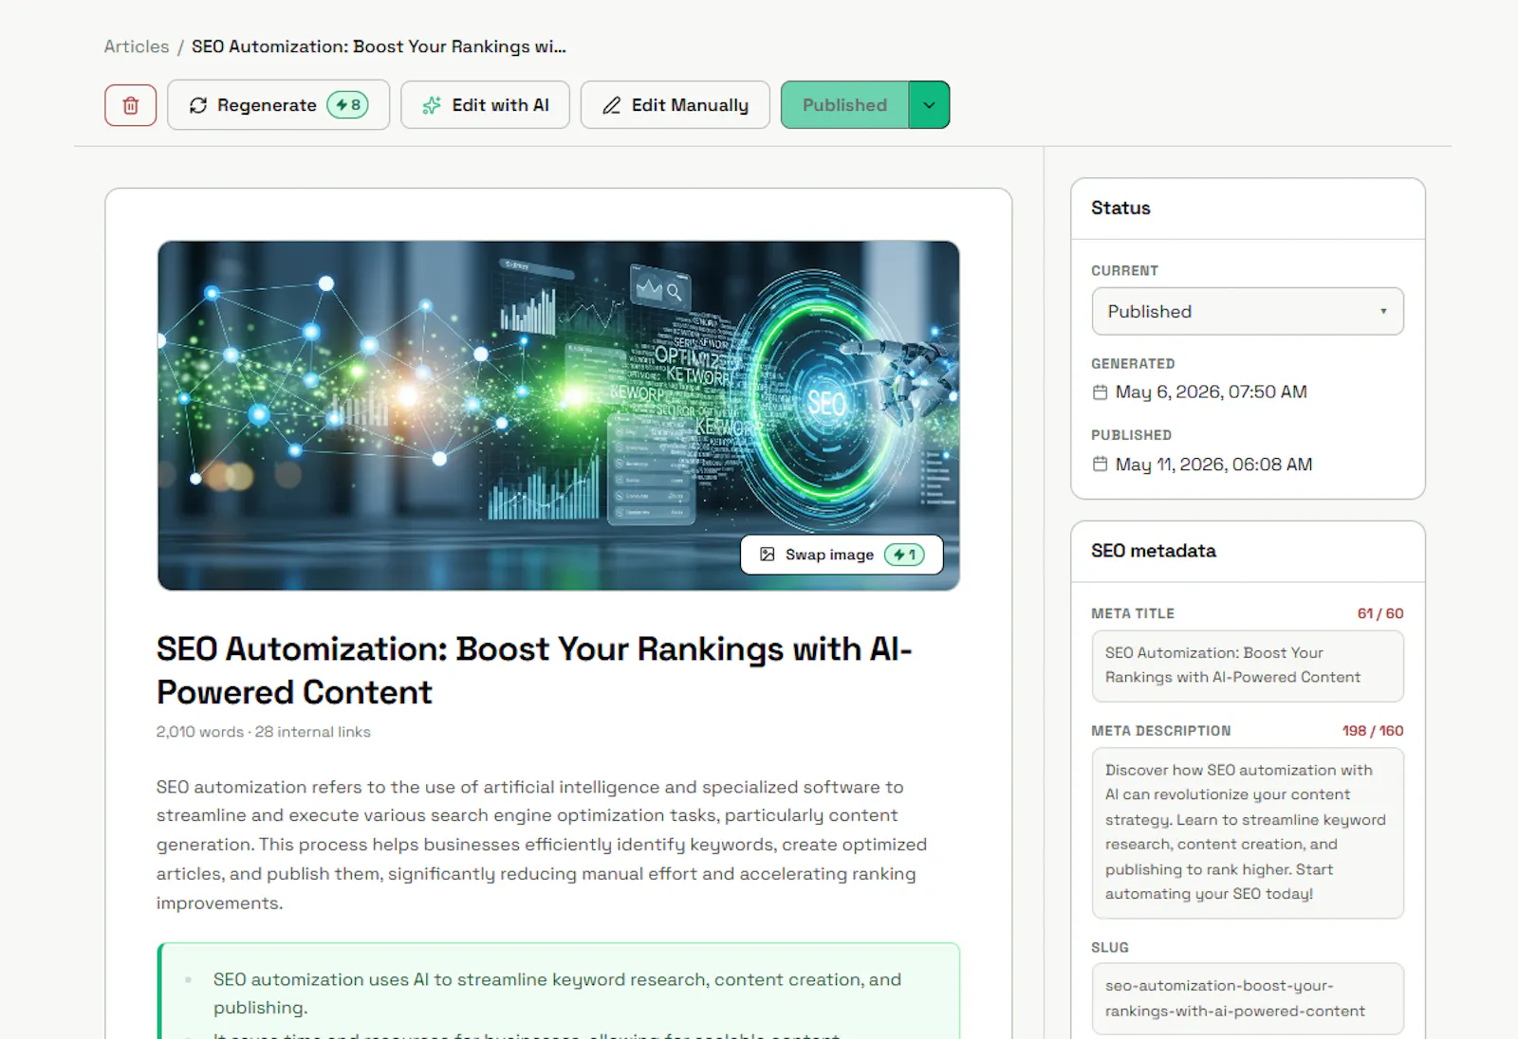Click the Slug input field
The width and height of the screenshot is (1518, 1039).
[1248, 998]
